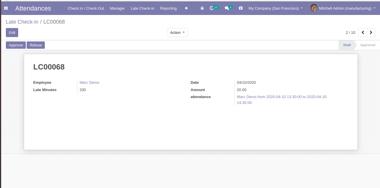Click the plus icon in navbar
Screen dimensions: 380x188
pyautogui.click(x=186, y=8)
